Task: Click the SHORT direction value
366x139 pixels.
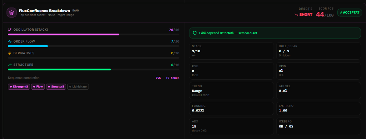Action: click(x=306, y=14)
